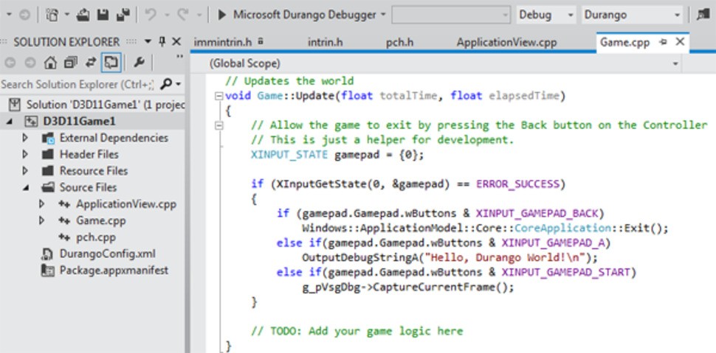
Task: Collapse the D3D11Game1 project node
Action: 10,122
